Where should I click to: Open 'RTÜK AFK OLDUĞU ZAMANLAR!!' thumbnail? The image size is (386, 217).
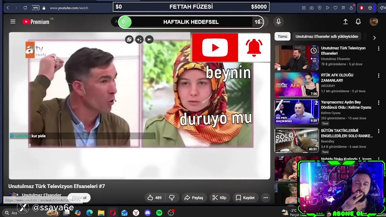pos(296,85)
